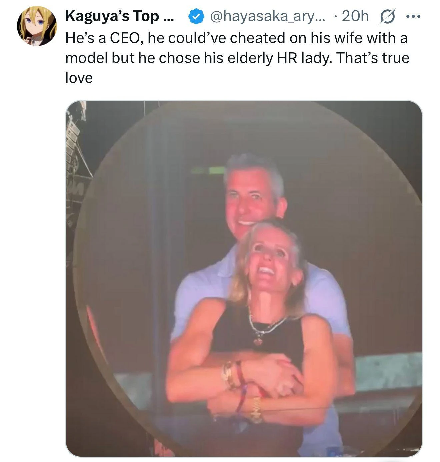Click the Grok slashed-circle icon
The width and height of the screenshot is (440, 462).
pos(387,17)
